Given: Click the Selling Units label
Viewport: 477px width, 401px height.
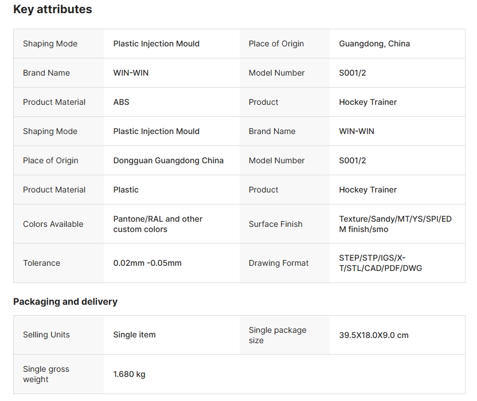Looking at the screenshot, I should (46, 335).
